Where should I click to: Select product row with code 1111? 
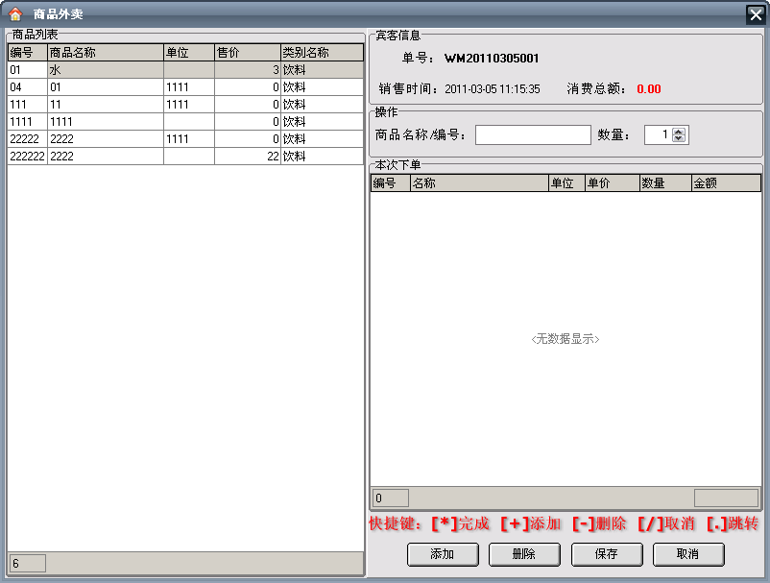pyautogui.click(x=185, y=121)
